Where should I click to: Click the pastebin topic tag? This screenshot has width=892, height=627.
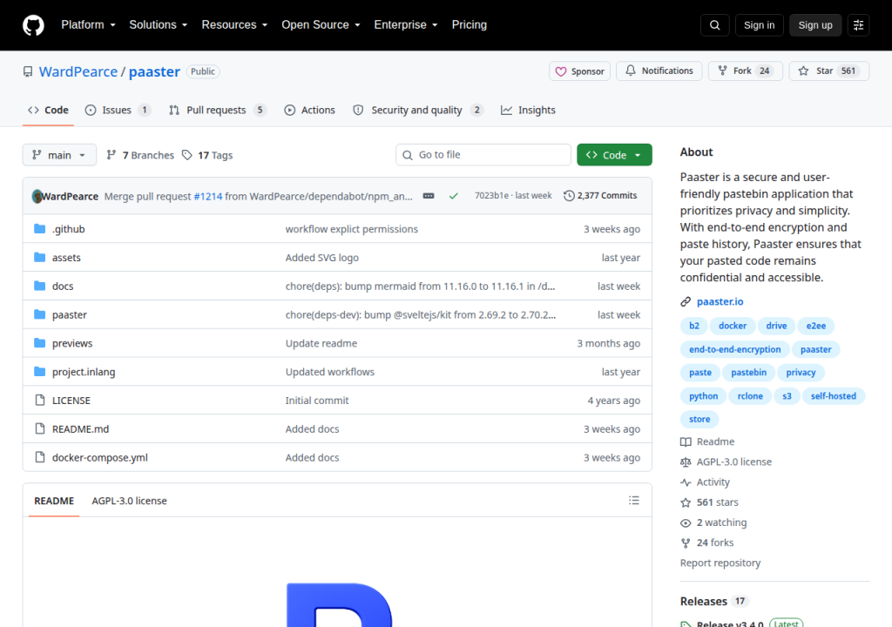click(748, 373)
